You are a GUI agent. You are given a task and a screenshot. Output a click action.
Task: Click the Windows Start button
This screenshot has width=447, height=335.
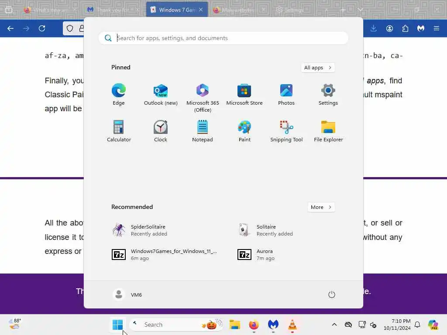click(117, 325)
